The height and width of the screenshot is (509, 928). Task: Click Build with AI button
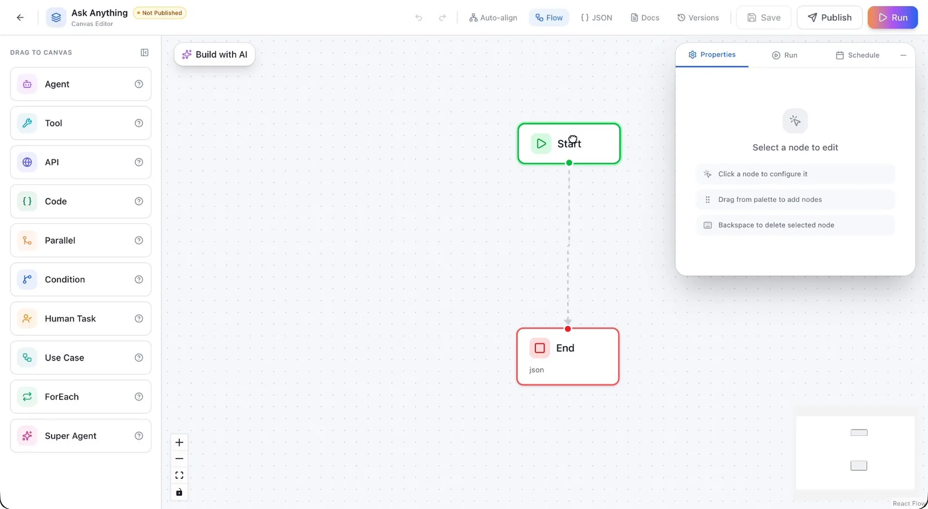[215, 54]
